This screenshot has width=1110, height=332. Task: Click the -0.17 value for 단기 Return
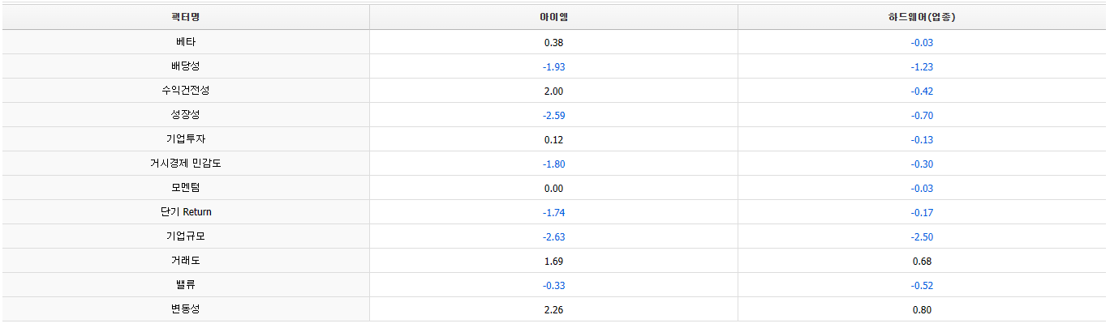click(922, 212)
